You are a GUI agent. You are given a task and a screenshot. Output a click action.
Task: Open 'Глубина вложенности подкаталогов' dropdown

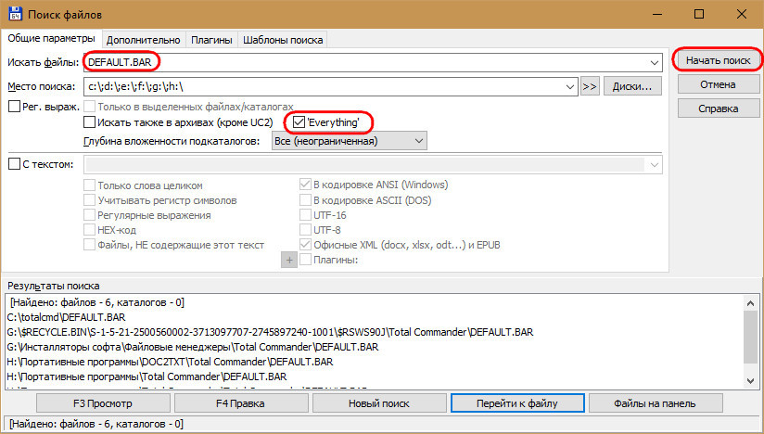pyautogui.click(x=350, y=141)
